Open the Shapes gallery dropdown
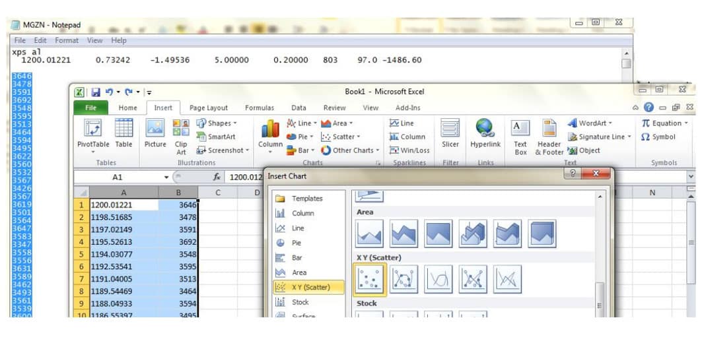Image resolution: width=702 pixels, height=351 pixels. [216, 123]
